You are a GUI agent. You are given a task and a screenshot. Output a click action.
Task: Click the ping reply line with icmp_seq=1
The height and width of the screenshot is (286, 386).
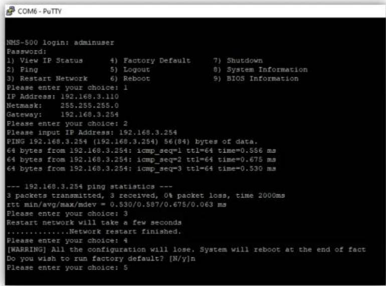coord(141,150)
